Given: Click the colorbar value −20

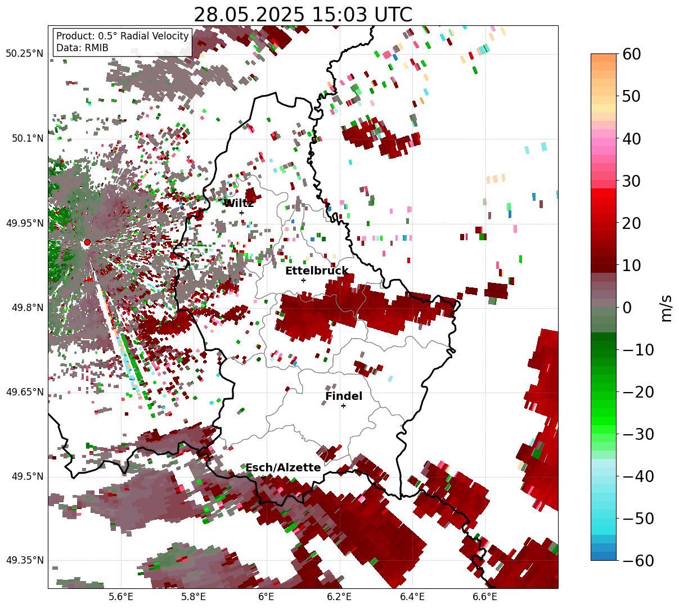Looking at the screenshot, I should (x=638, y=391).
